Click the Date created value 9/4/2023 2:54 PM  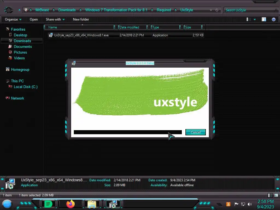(x=183, y=180)
